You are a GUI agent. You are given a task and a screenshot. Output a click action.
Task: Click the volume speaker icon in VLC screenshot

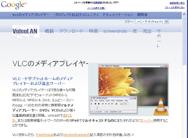(121, 104)
